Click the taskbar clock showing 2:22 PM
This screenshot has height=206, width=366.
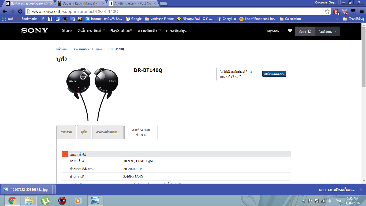click(352, 201)
